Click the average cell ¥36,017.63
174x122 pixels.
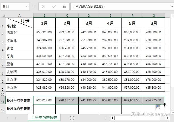tap(44, 100)
